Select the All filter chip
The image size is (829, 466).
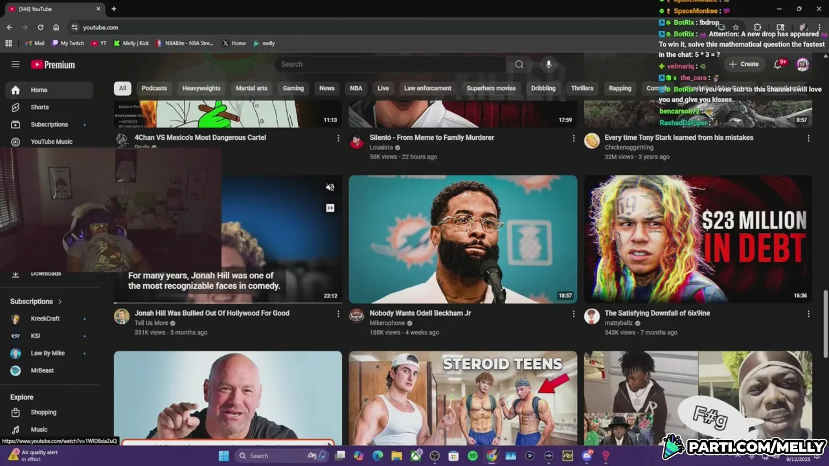pyautogui.click(x=122, y=88)
